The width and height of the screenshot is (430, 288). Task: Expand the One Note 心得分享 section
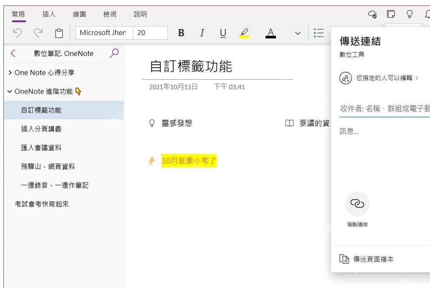[x=10, y=73]
